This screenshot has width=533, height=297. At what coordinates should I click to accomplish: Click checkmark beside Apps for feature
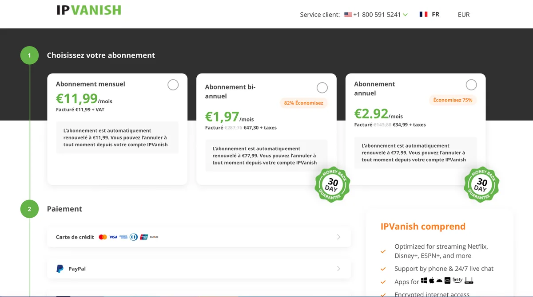(383, 282)
